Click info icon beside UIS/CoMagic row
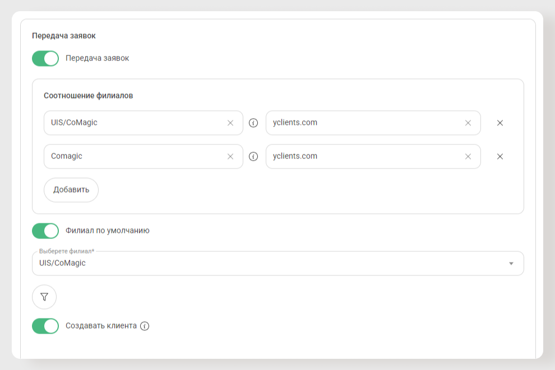Viewport: 555px width, 370px height. tap(253, 123)
